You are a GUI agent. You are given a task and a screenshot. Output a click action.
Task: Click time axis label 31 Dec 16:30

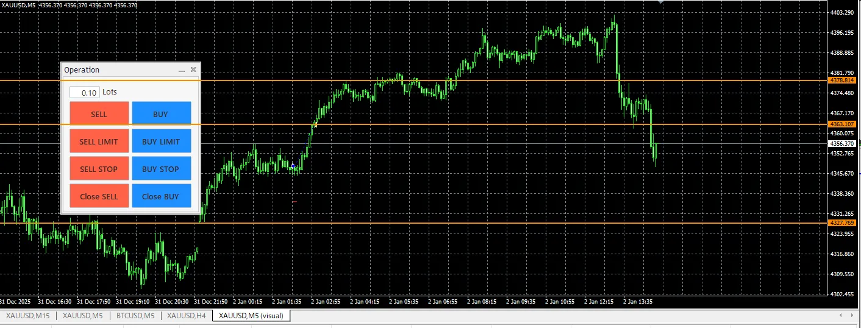coord(54,301)
